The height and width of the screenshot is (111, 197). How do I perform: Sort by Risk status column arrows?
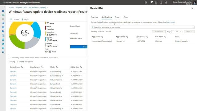(x=165, y=37)
